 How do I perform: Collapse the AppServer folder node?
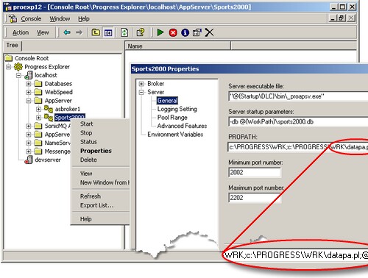(x=29, y=101)
